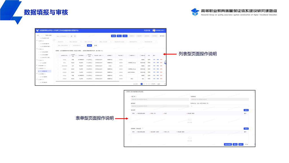Open the 15 条/页 page size dropdown
289x163 pixels.
click(153, 84)
